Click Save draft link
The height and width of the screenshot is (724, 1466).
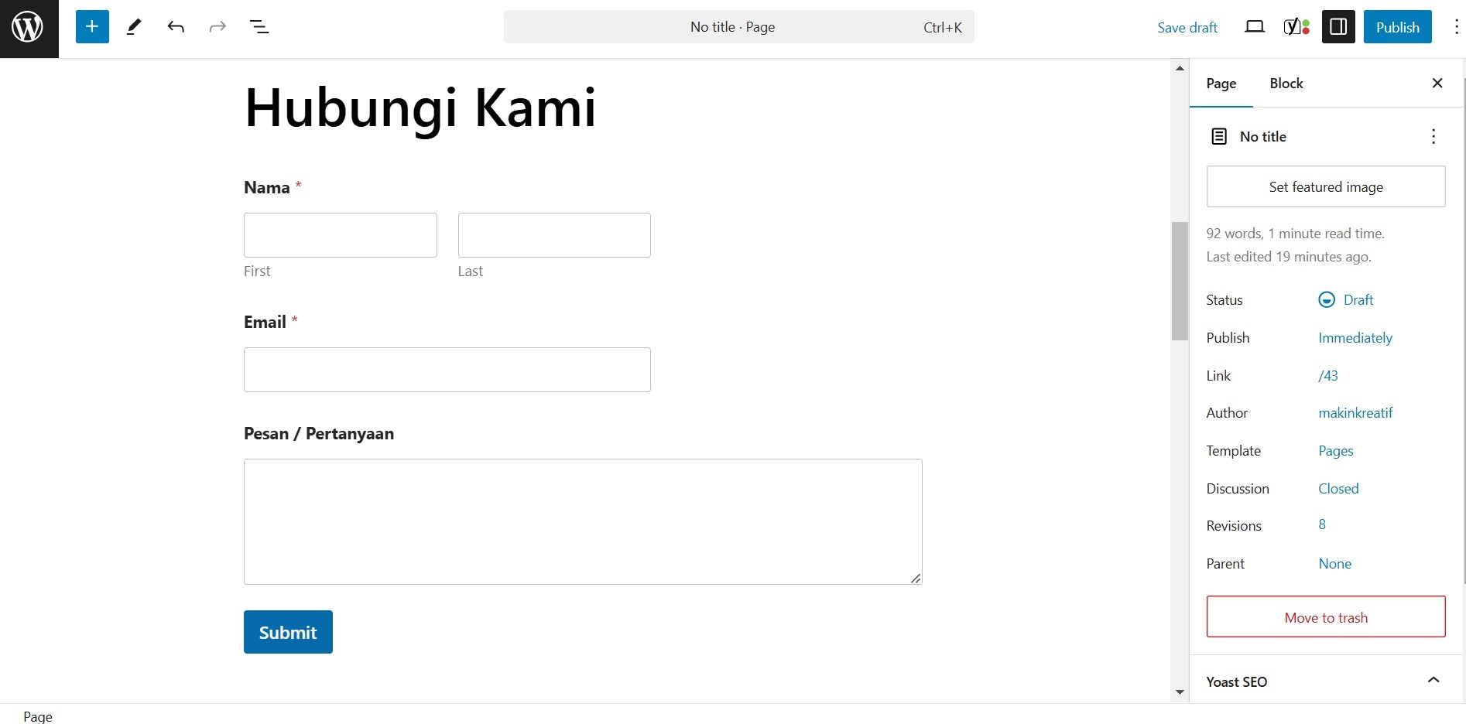click(1187, 27)
